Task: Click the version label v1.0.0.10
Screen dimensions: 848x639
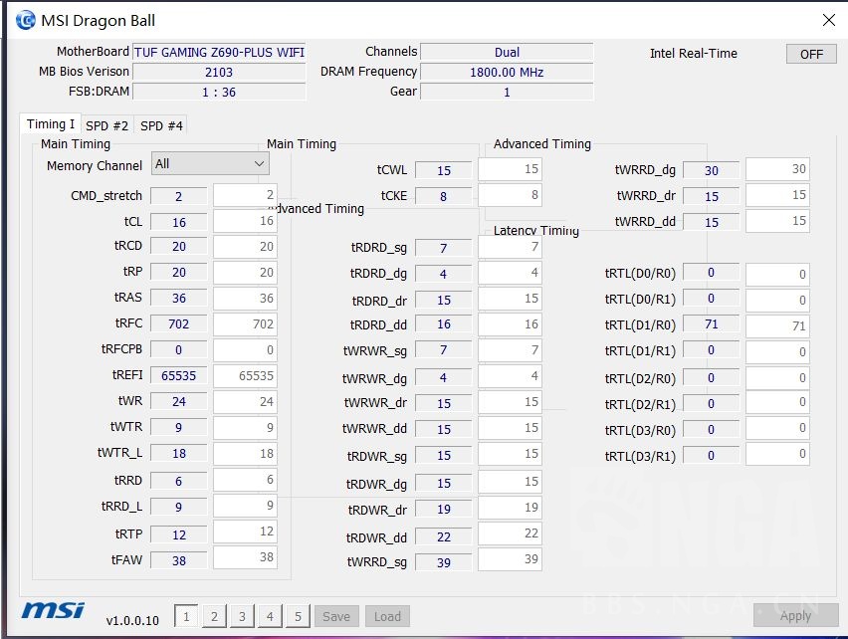Action: [x=132, y=620]
